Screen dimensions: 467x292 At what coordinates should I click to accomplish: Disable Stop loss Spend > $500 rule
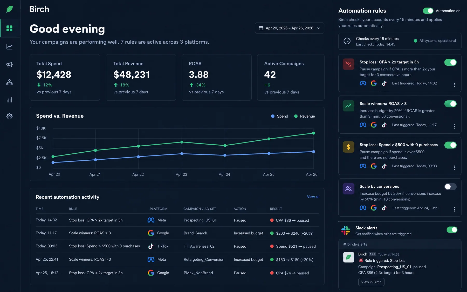450,145
